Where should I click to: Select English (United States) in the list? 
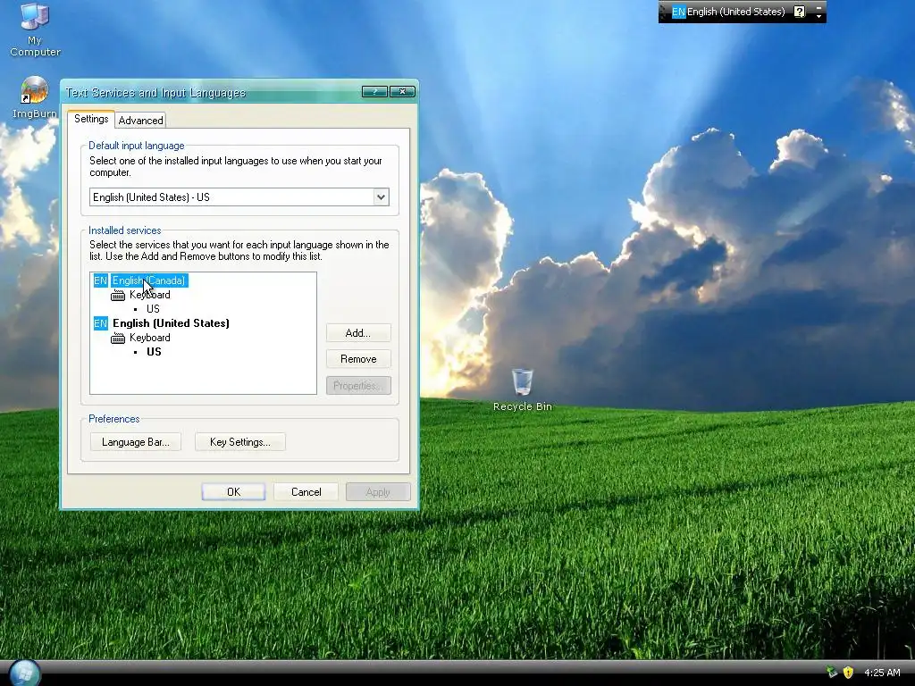click(171, 323)
